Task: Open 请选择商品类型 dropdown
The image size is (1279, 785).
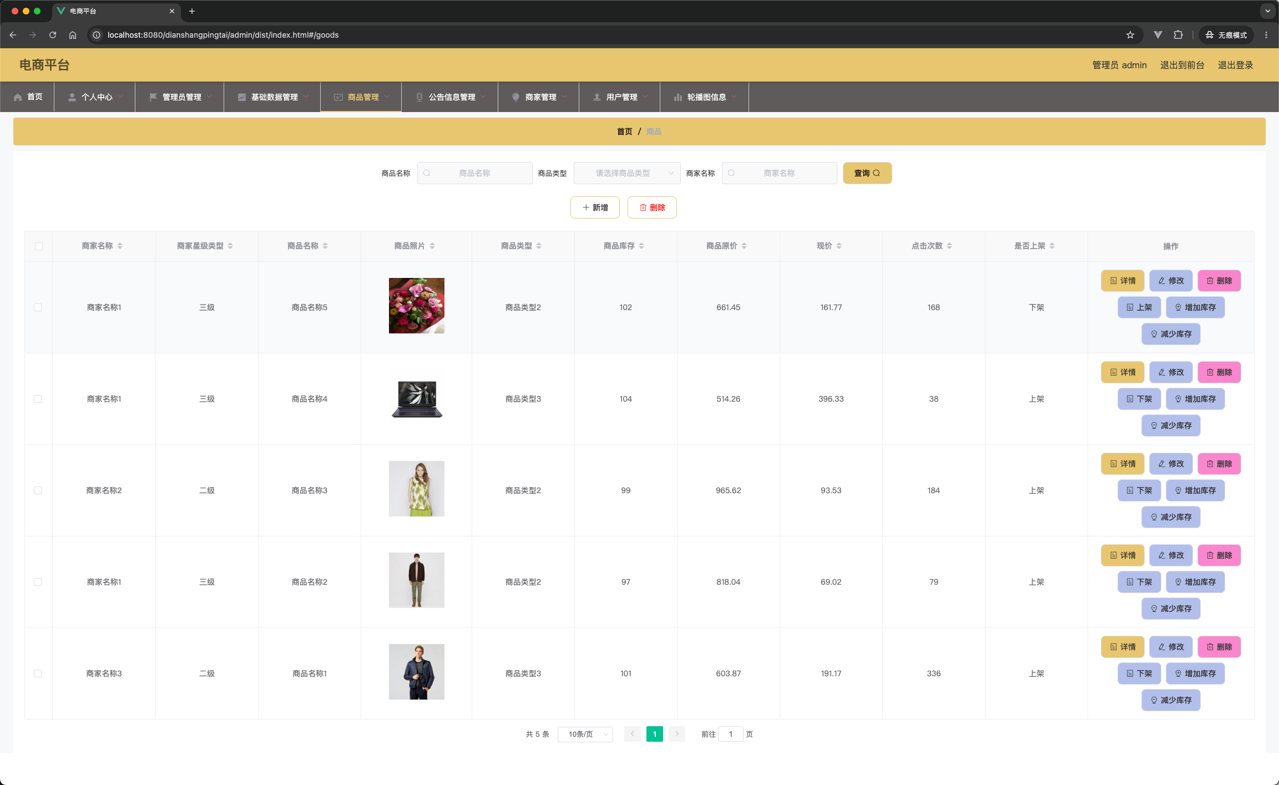Action: pyautogui.click(x=627, y=173)
